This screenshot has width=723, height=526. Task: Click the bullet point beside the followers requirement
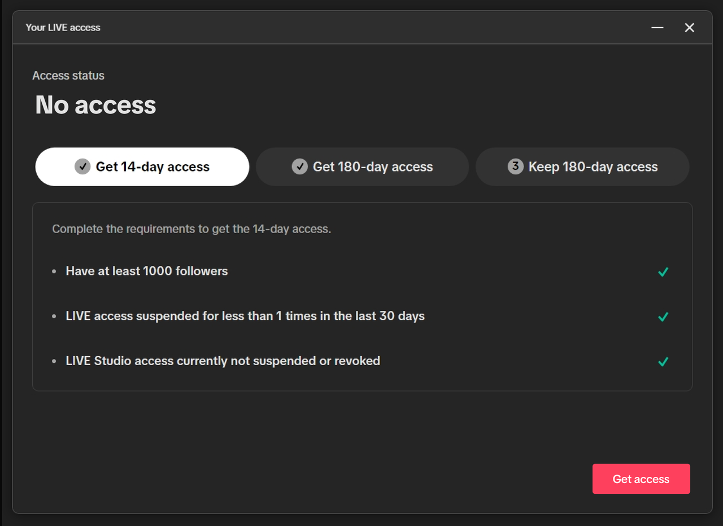click(x=54, y=271)
